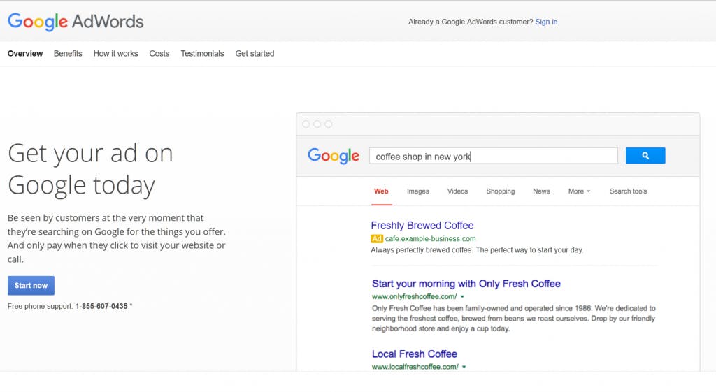Screen dimensions: 716x392
Task: Select the Costs navigation item
Action: [159, 54]
